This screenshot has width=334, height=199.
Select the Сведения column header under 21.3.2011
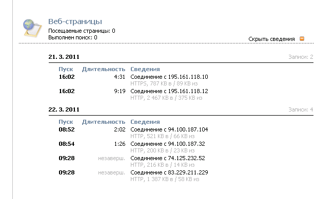click(145, 69)
